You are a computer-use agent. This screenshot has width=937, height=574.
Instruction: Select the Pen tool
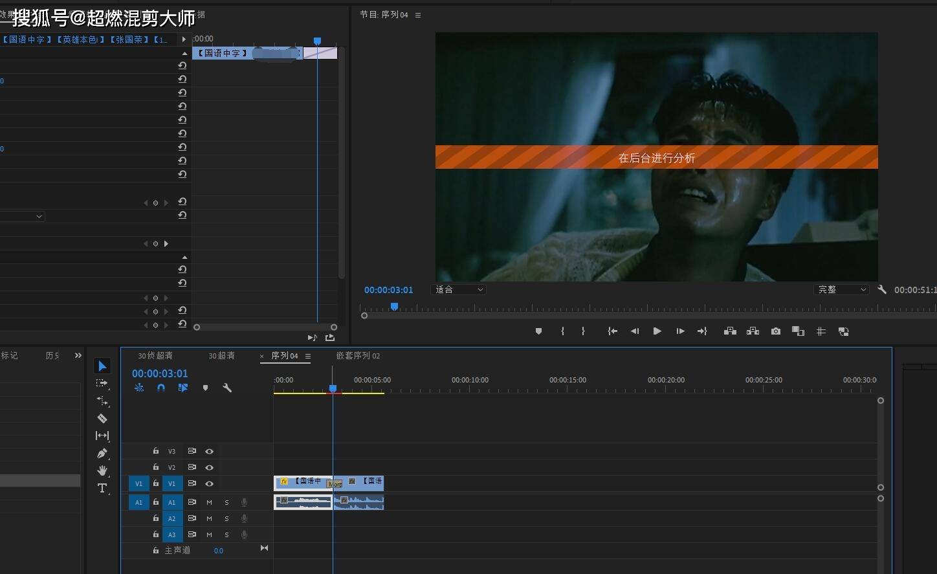pyautogui.click(x=102, y=453)
